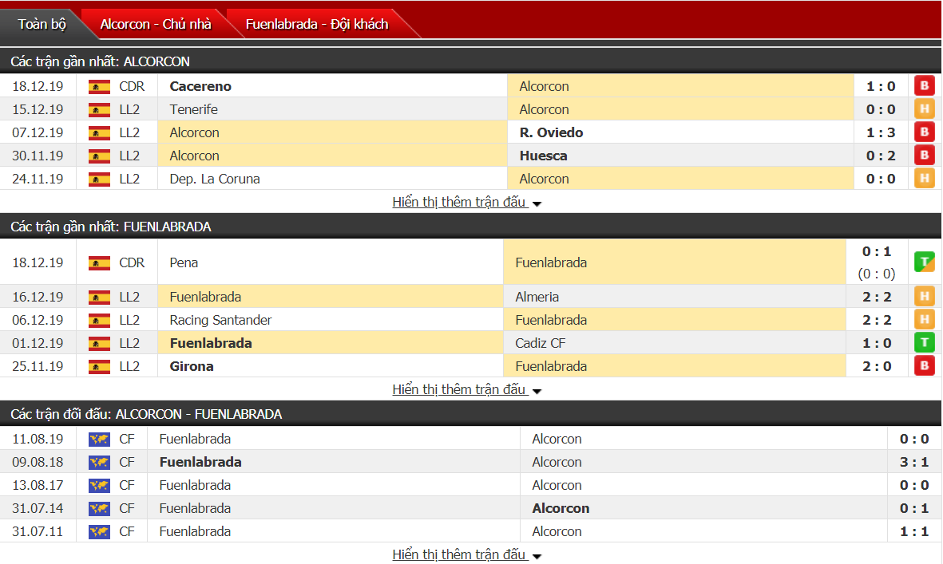Viewport: 943px width, 564px height.
Task: Click red B icon for Girona match
Action: coord(925,366)
